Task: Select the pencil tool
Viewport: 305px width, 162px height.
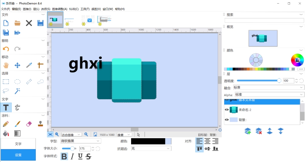Action: click(x=6, y=124)
